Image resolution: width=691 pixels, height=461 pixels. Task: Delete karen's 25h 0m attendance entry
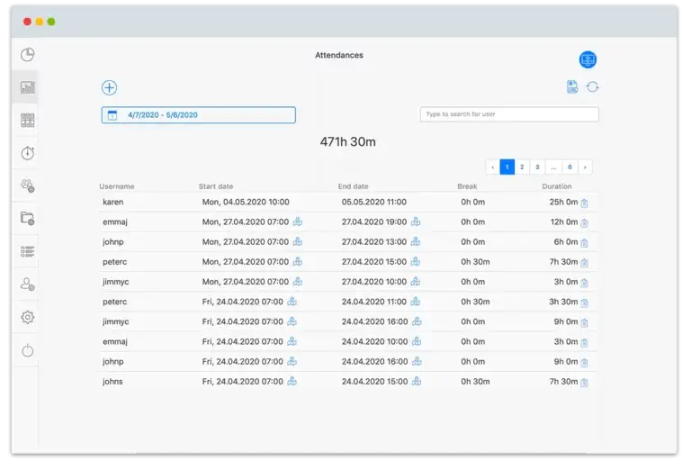click(584, 203)
